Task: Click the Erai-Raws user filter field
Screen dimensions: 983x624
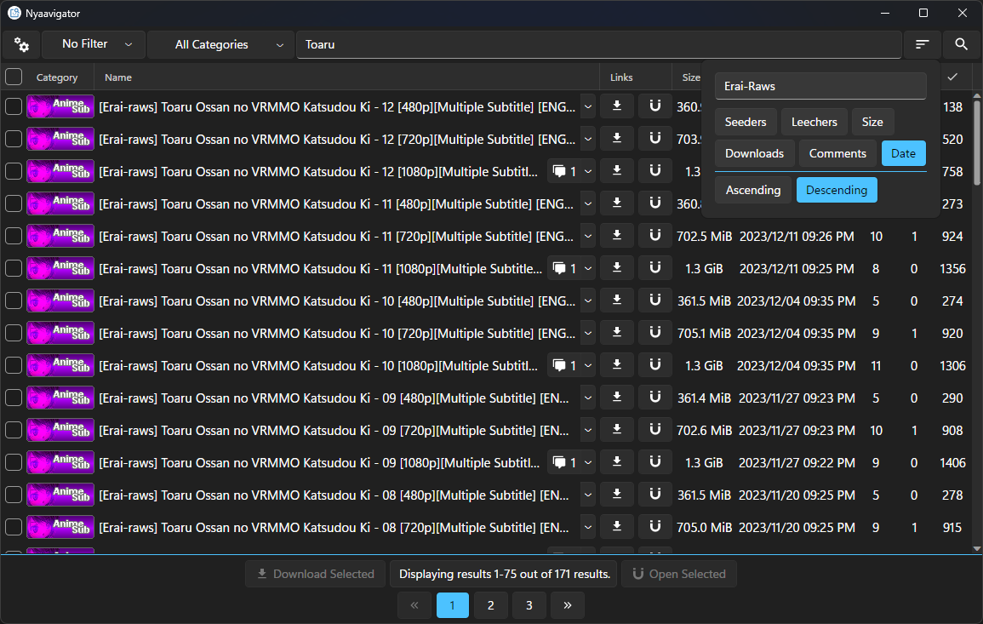Action: pyautogui.click(x=820, y=86)
